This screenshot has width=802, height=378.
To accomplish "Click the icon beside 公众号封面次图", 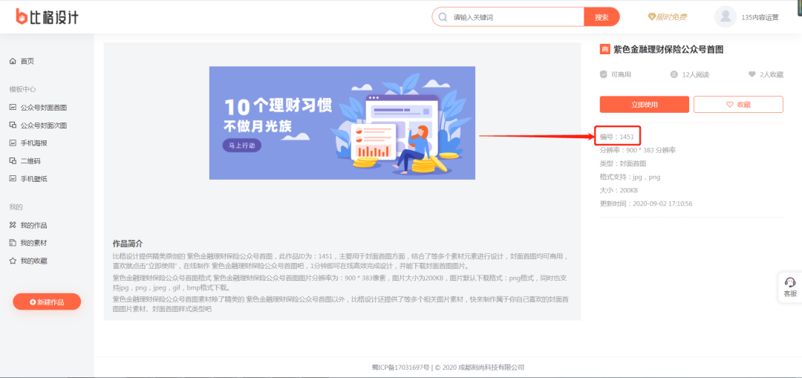I will click(x=13, y=126).
